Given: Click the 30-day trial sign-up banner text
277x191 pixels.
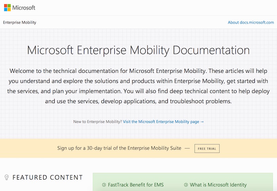Looking at the screenshot, I should point(119,148).
